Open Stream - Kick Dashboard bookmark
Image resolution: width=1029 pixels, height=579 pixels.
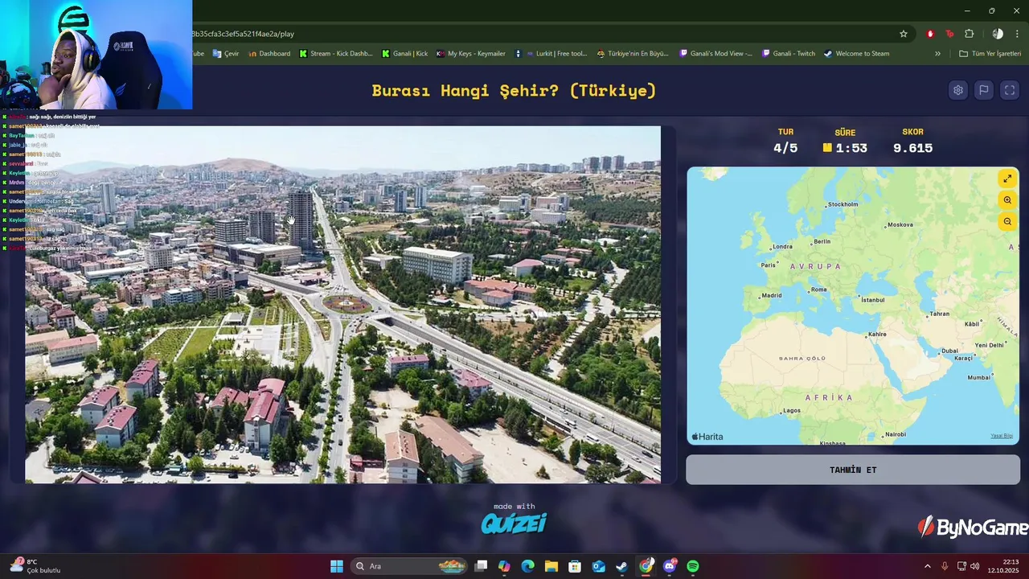point(336,54)
